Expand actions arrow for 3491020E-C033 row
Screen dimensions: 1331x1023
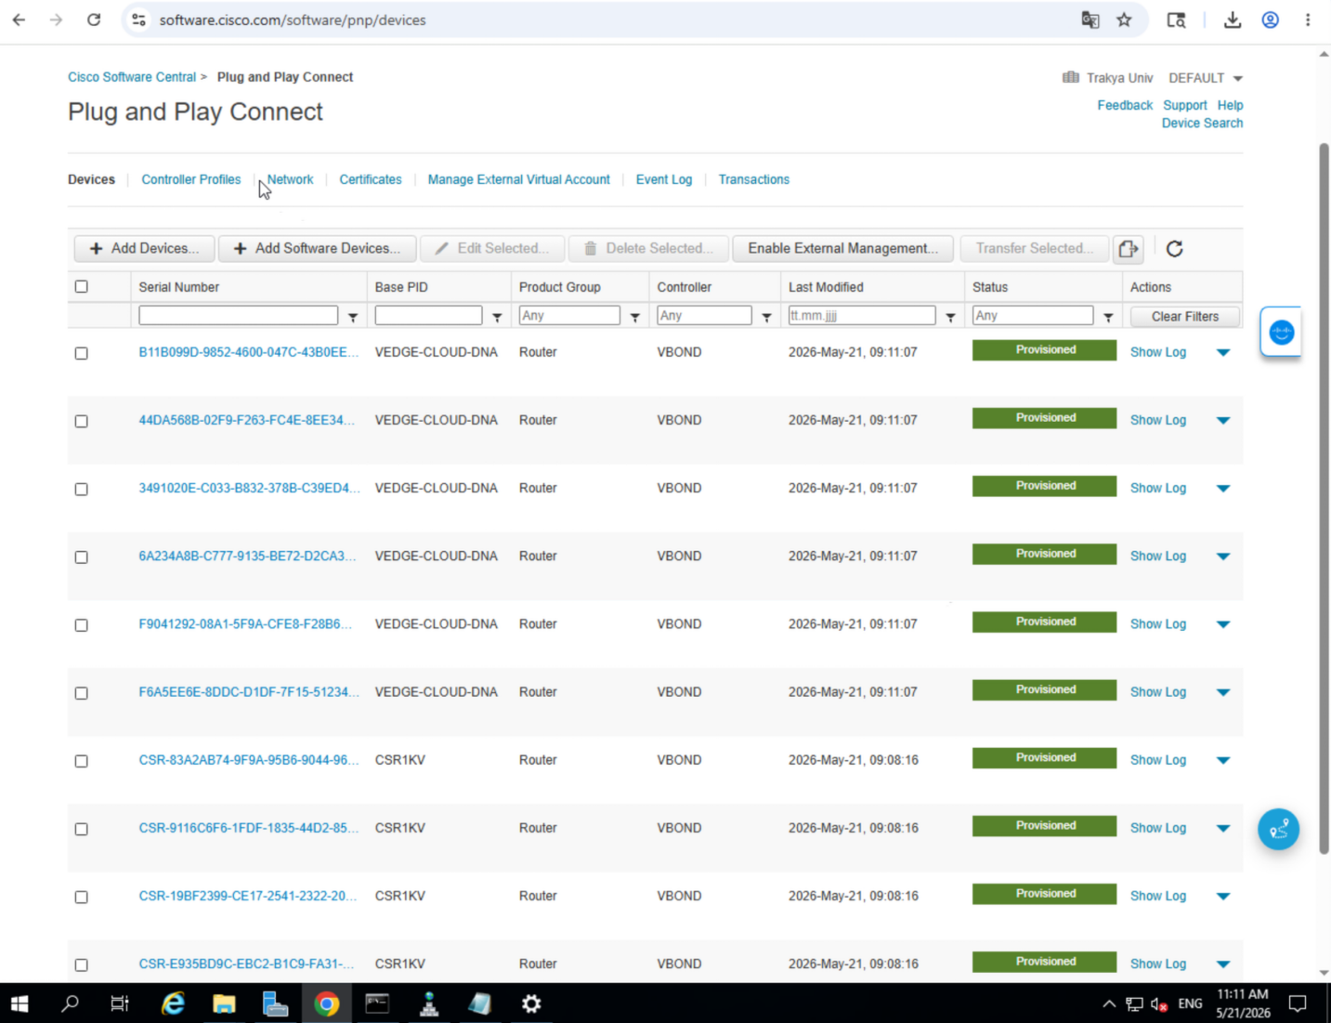(1223, 489)
